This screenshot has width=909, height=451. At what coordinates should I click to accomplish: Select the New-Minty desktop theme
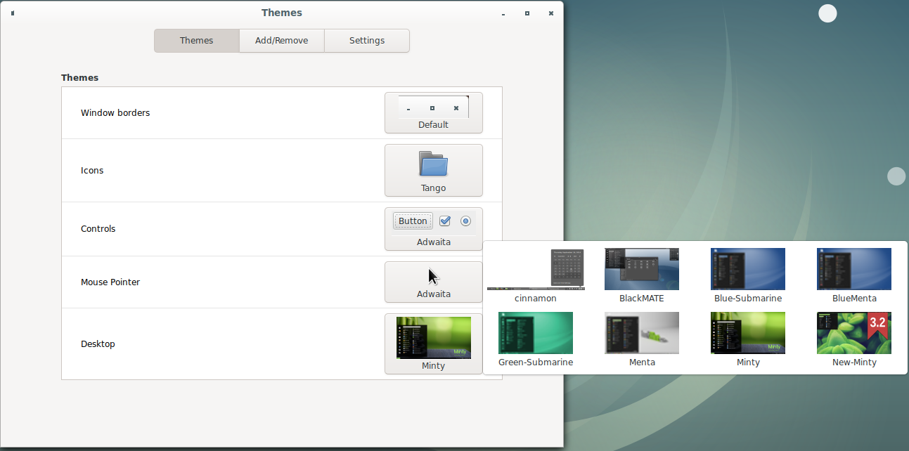(x=854, y=339)
